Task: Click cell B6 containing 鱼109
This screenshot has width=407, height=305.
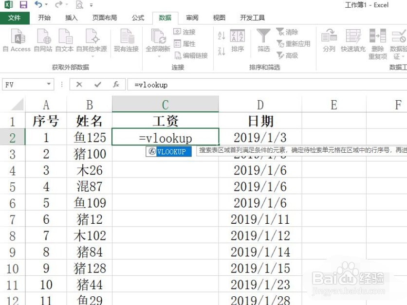Action: 89,202
